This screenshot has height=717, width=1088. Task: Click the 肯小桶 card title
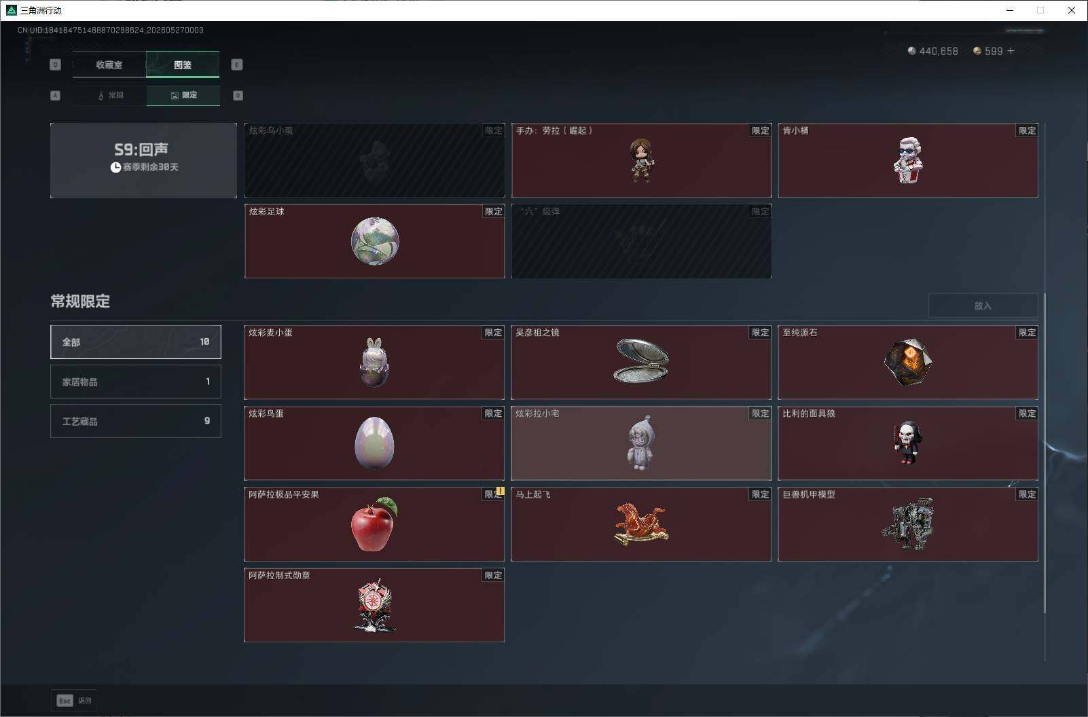[x=795, y=130]
